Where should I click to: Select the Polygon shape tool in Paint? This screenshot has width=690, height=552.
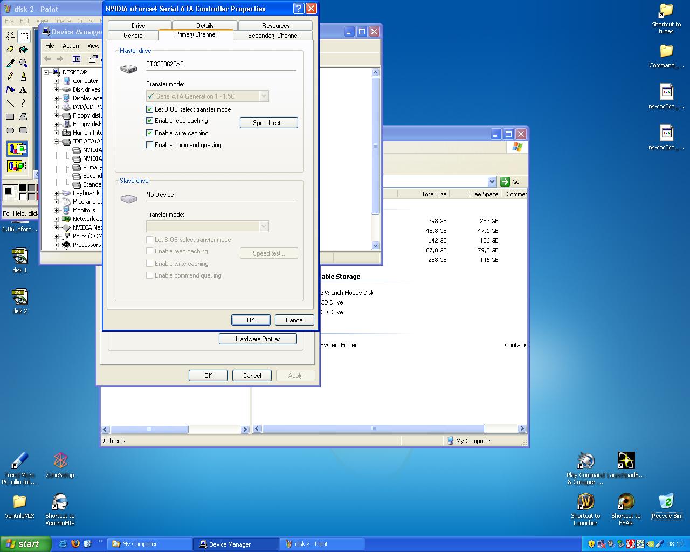tap(23, 116)
